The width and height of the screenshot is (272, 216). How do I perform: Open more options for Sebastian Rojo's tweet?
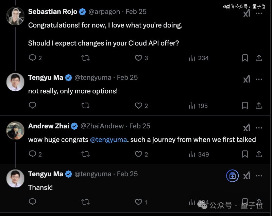click(259, 14)
